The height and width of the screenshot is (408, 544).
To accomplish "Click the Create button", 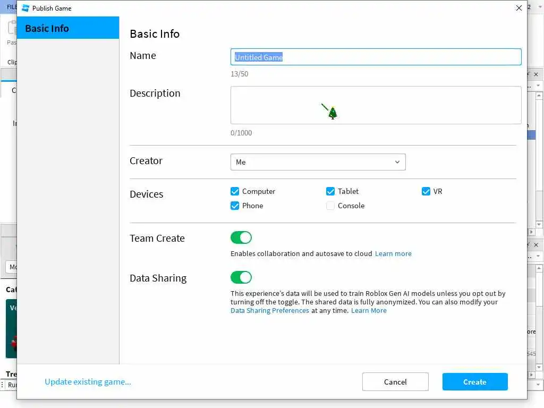I will 475,381.
